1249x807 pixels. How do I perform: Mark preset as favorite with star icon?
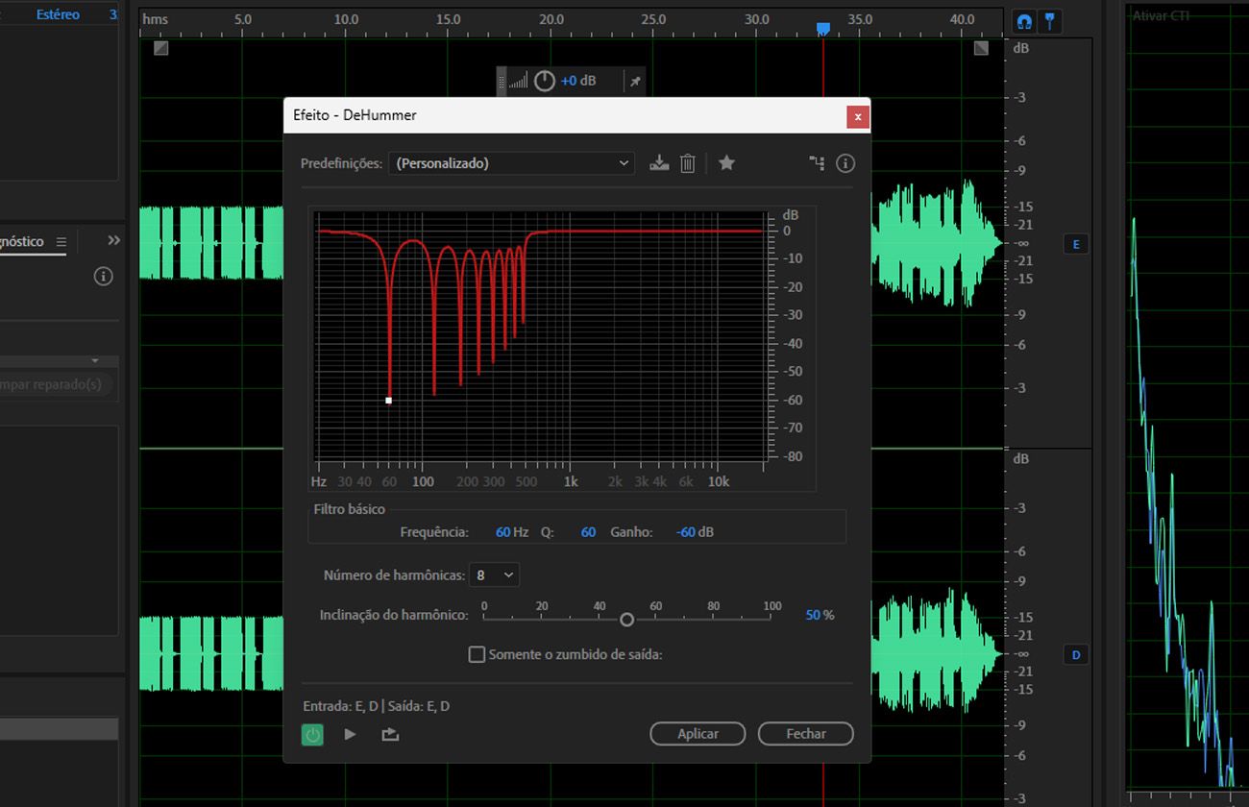pos(726,163)
